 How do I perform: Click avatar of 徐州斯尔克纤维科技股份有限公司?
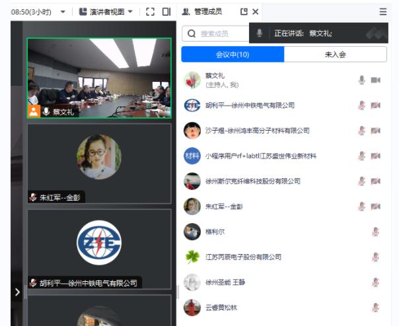click(192, 181)
